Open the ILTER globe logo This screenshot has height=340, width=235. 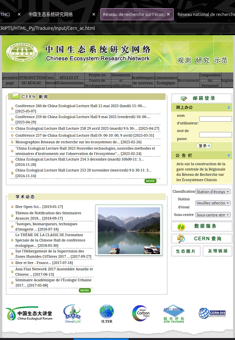click(107, 313)
